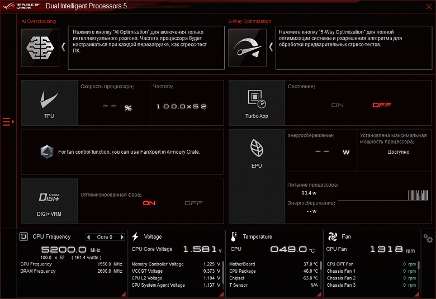This screenshot has height=299, width=436.
Task: Collapse the AI Overclocking description arrow
Action: coord(63,47)
